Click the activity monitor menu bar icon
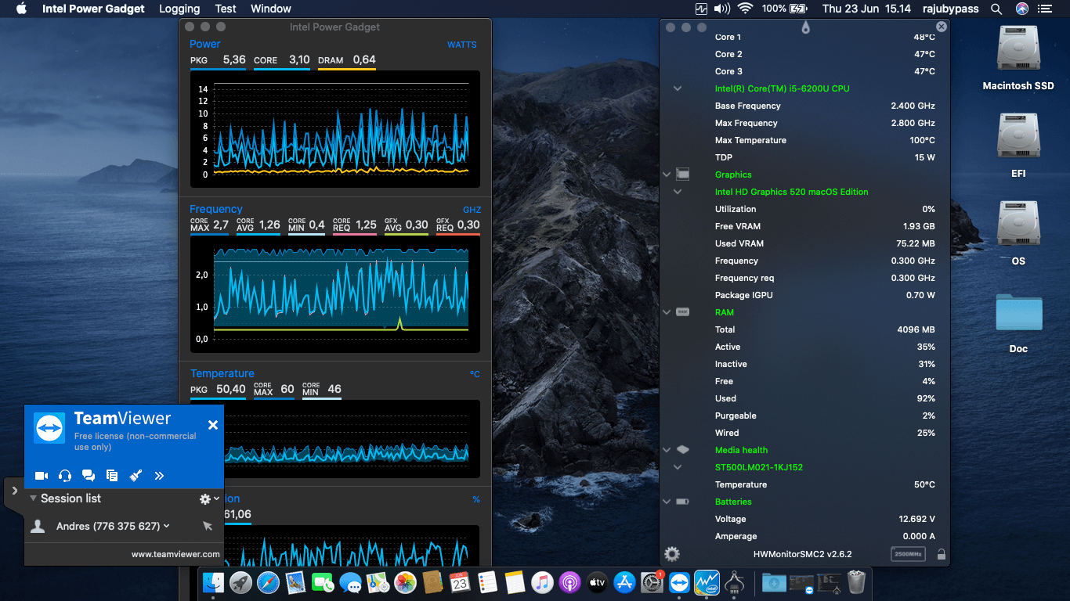The width and height of the screenshot is (1070, 601). click(701, 9)
